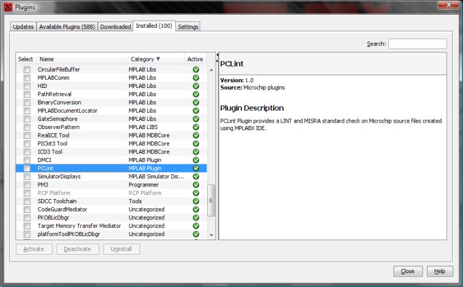Select the ICD3 Tool row name
The image size is (463, 287).
pyautogui.click(x=50, y=152)
